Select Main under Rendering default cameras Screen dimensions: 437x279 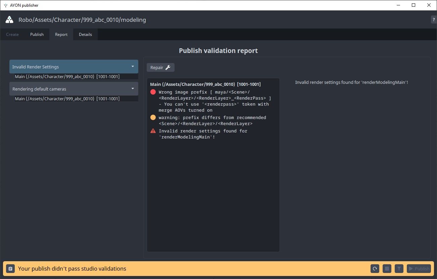pos(67,98)
